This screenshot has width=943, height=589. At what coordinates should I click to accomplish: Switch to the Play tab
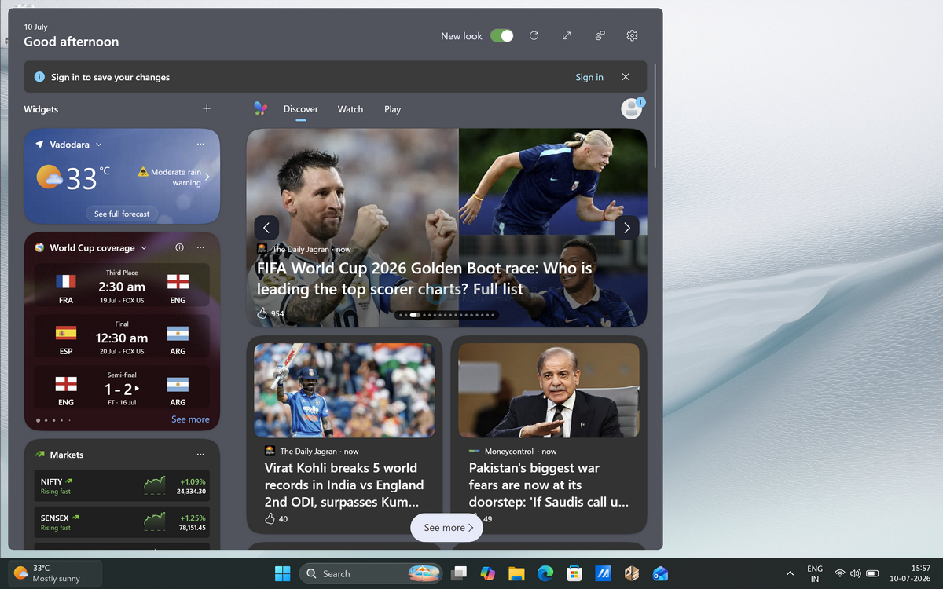coord(393,109)
